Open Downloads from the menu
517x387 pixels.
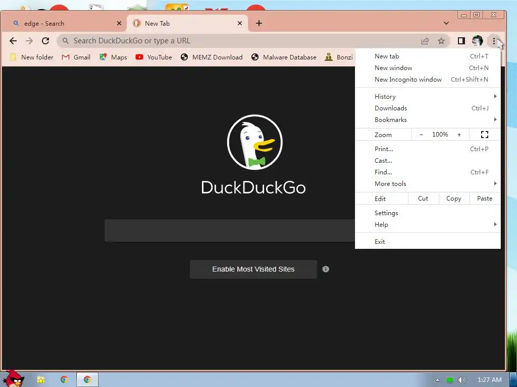428,108
